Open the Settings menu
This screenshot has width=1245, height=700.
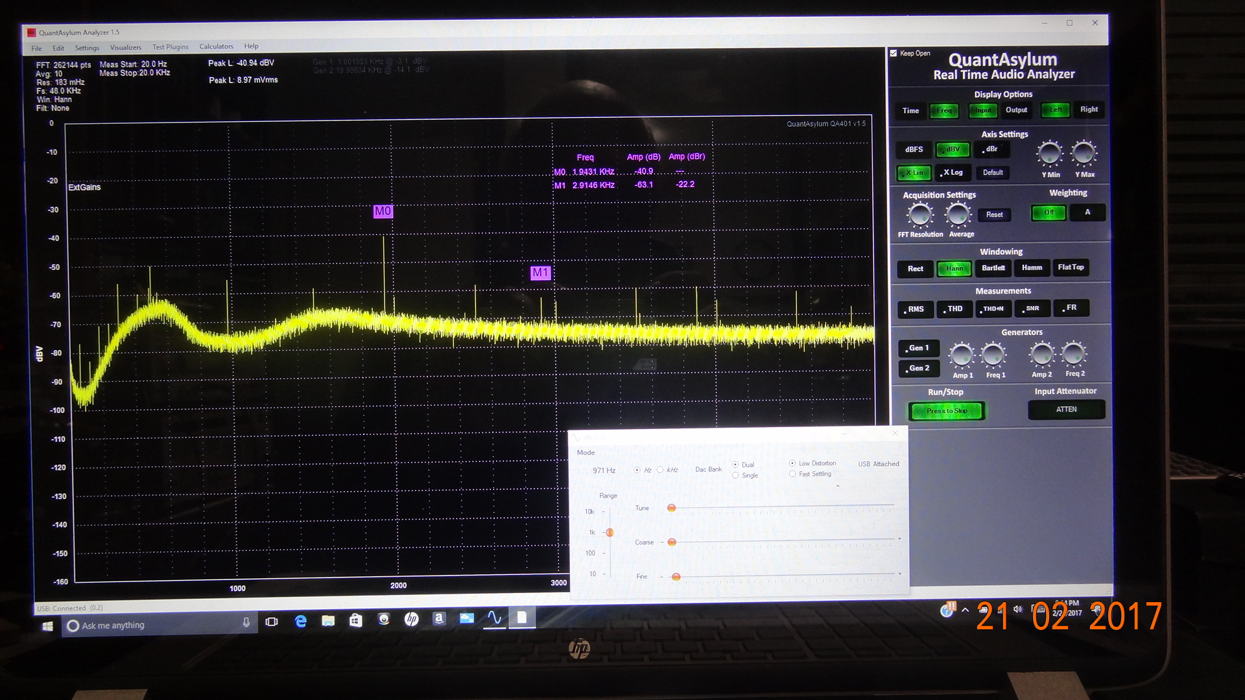87,48
